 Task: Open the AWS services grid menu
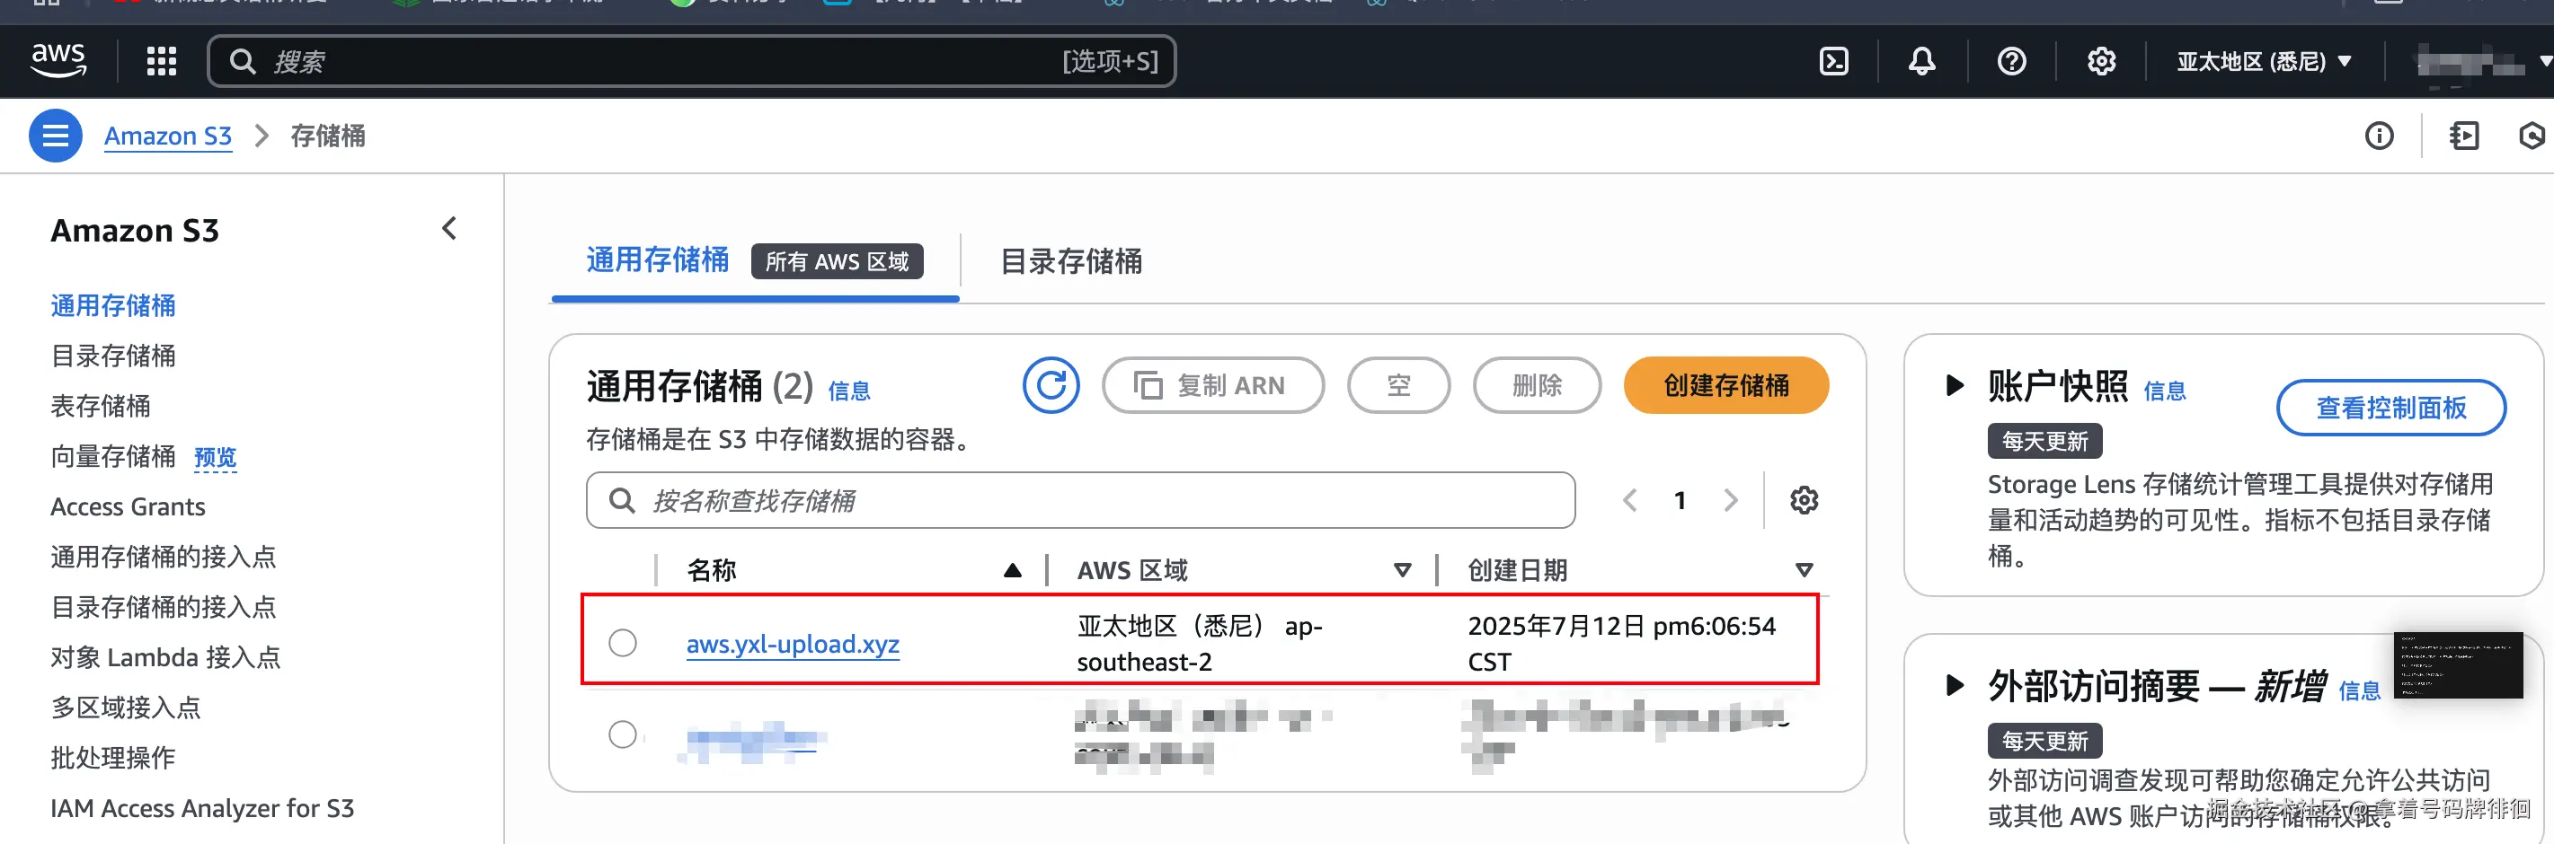[x=162, y=61]
